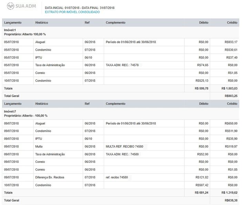Click the Crédito header of the Imóvel 7 table
The width and height of the screenshot is (242, 207).
[x=232, y=103]
